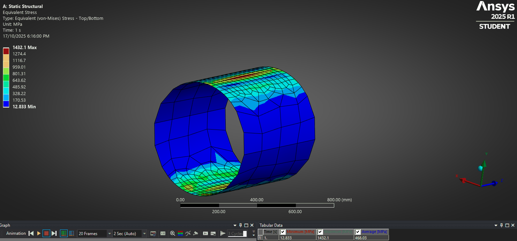Click the cyan legend band at 328.22
The image size is (517, 241).
click(x=6, y=91)
